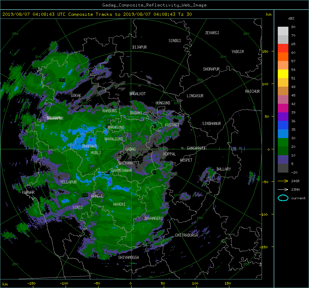Click the GADAG radar center label
The width and height of the screenshot is (309, 288).
130,149
